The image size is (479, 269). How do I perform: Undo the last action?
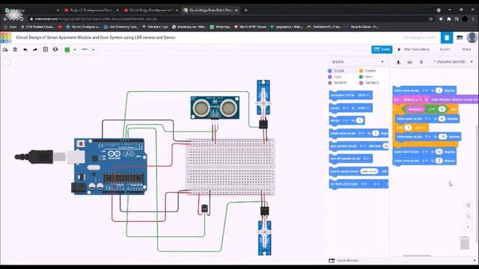point(25,49)
